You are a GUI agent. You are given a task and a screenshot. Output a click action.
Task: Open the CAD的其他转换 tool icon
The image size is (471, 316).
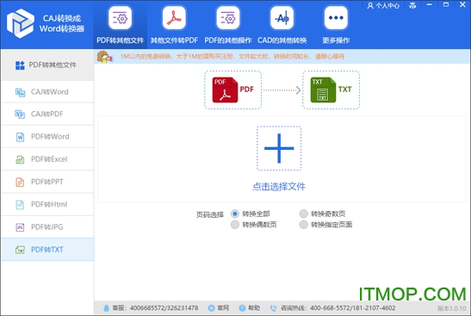282,18
